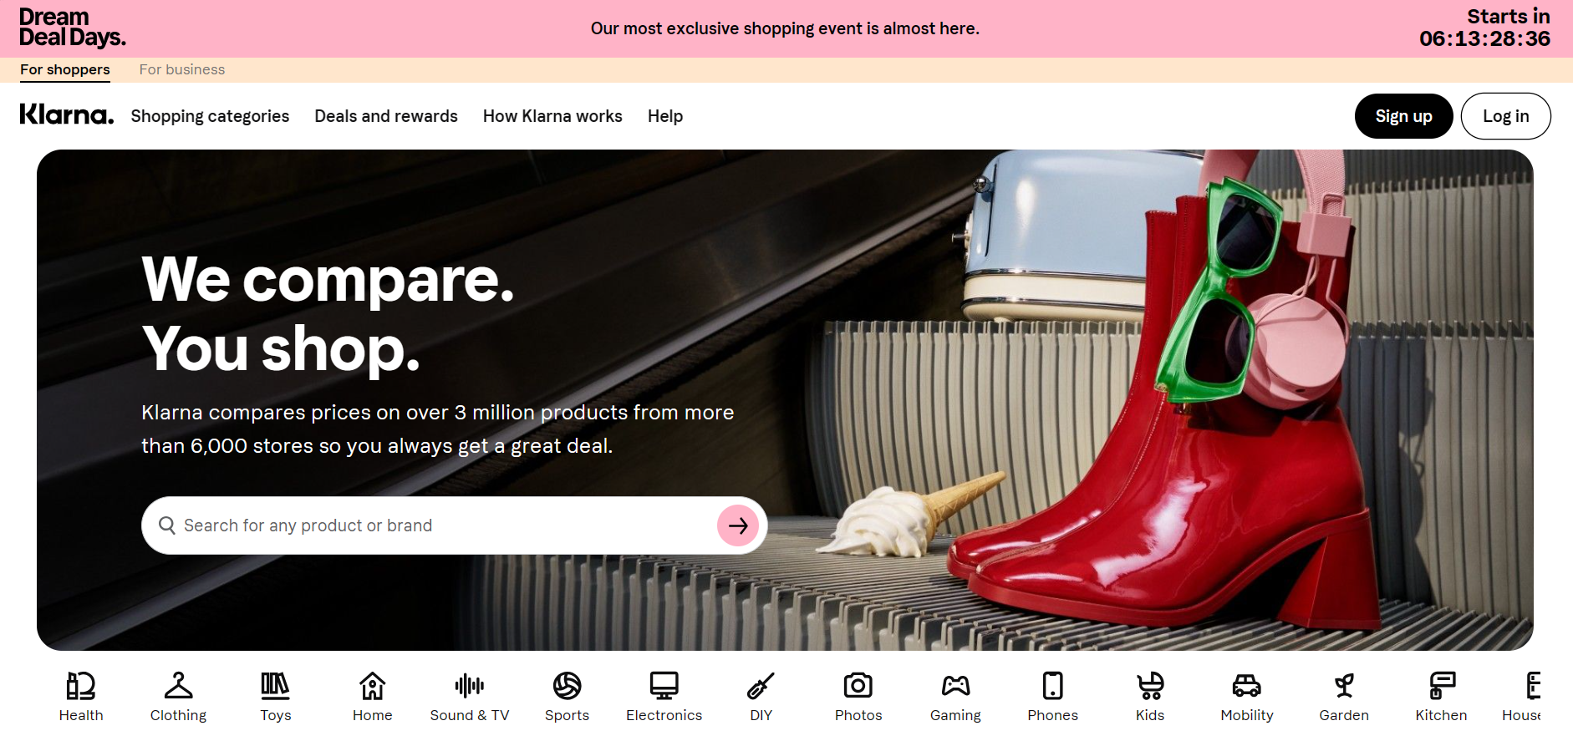Image resolution: width=1573 pixels, height=731 pixels.
Task: Click the Dream Deal Days logo
Action: [x=73, y=28]
